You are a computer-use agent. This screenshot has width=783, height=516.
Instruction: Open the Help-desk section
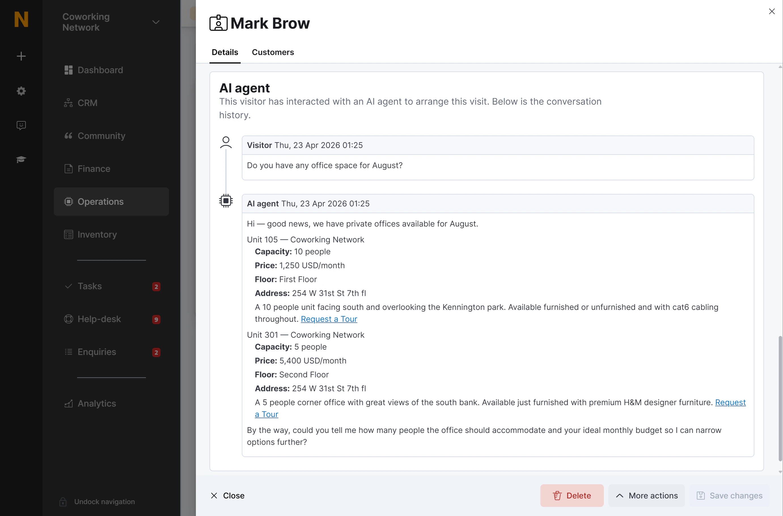[99, 319]
